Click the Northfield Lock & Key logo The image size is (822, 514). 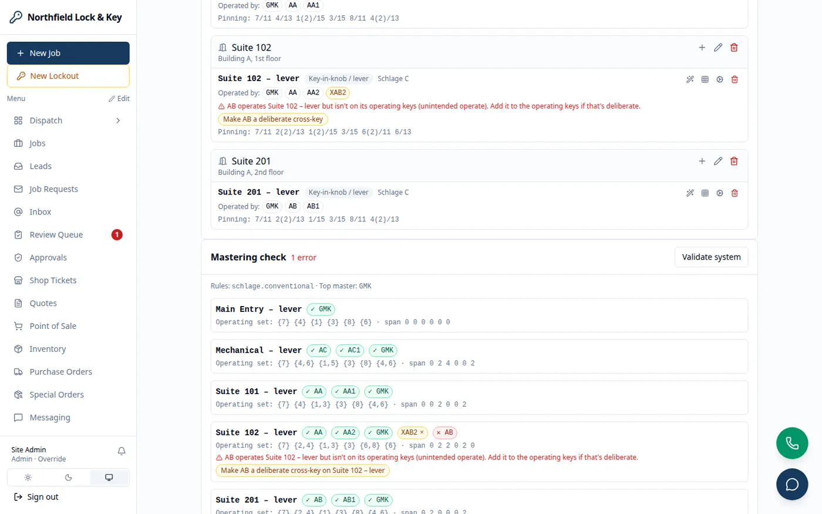click(66, 17)
